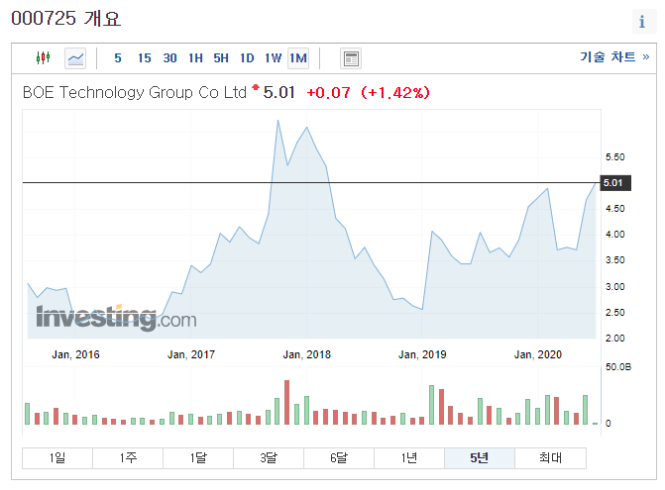Choose the 1주 time range
The image size is (665, 490).
click(x=128, y=457)
